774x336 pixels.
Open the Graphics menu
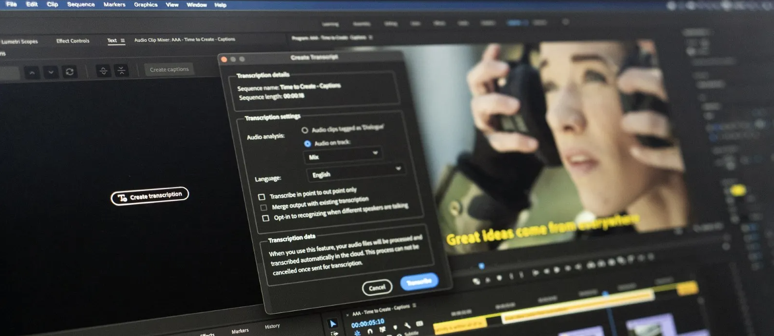[x=146, y=4]
